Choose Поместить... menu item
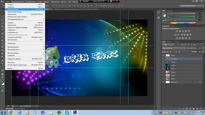This screenshot has height=115, width=205. (25, 43)
